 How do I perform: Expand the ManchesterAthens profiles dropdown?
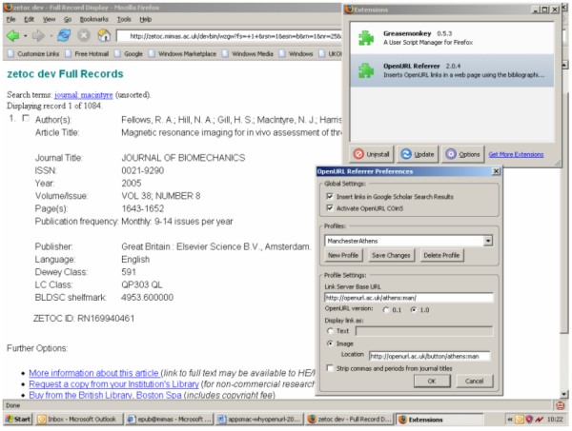(488, 241)
